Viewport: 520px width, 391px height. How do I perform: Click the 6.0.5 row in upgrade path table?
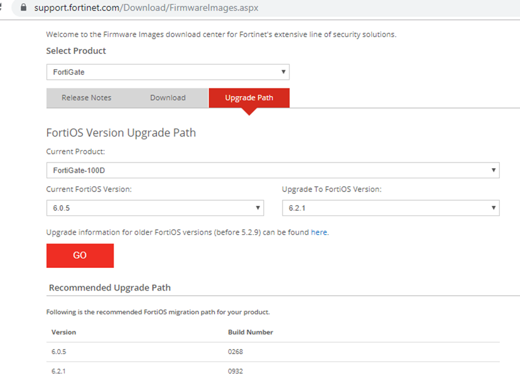60,351
